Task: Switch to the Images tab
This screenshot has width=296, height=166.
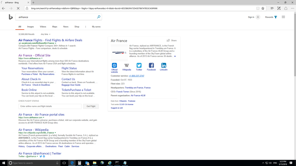Action: pos(31,27)
